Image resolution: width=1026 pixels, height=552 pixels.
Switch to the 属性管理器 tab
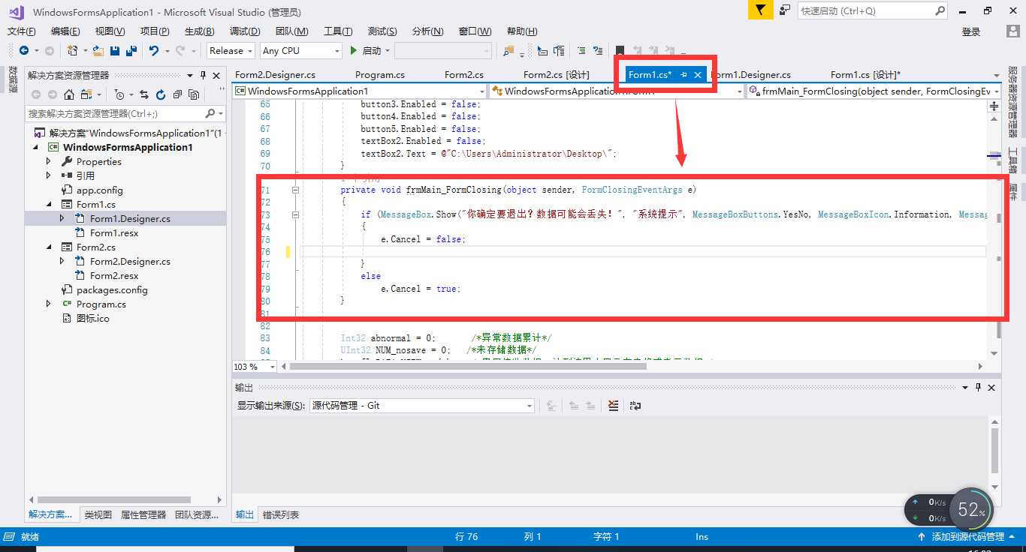(x=143, y=514)
